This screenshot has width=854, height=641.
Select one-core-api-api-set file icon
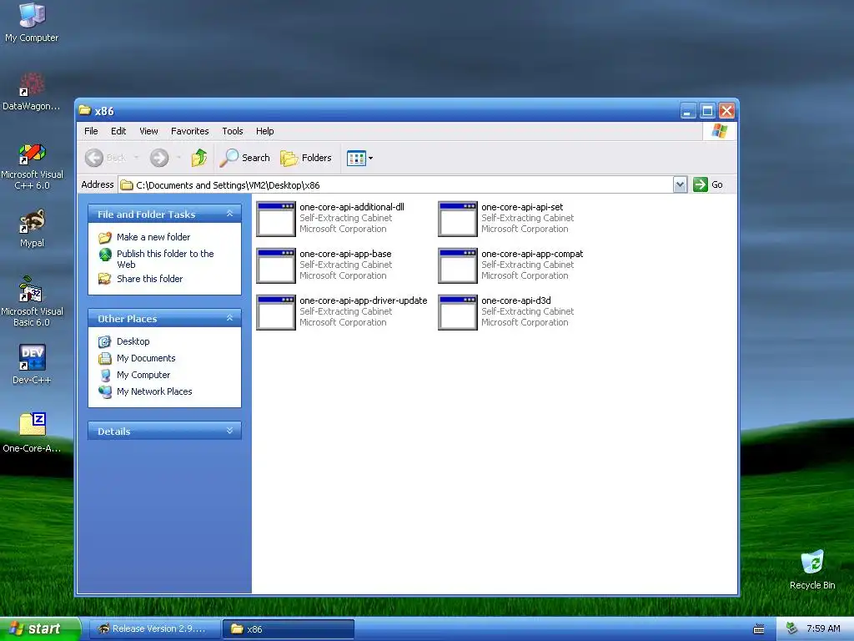(x=458, y=219)
